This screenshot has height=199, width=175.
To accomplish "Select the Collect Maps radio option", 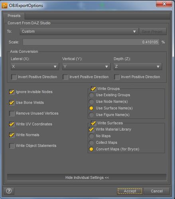I will point(91,142).
